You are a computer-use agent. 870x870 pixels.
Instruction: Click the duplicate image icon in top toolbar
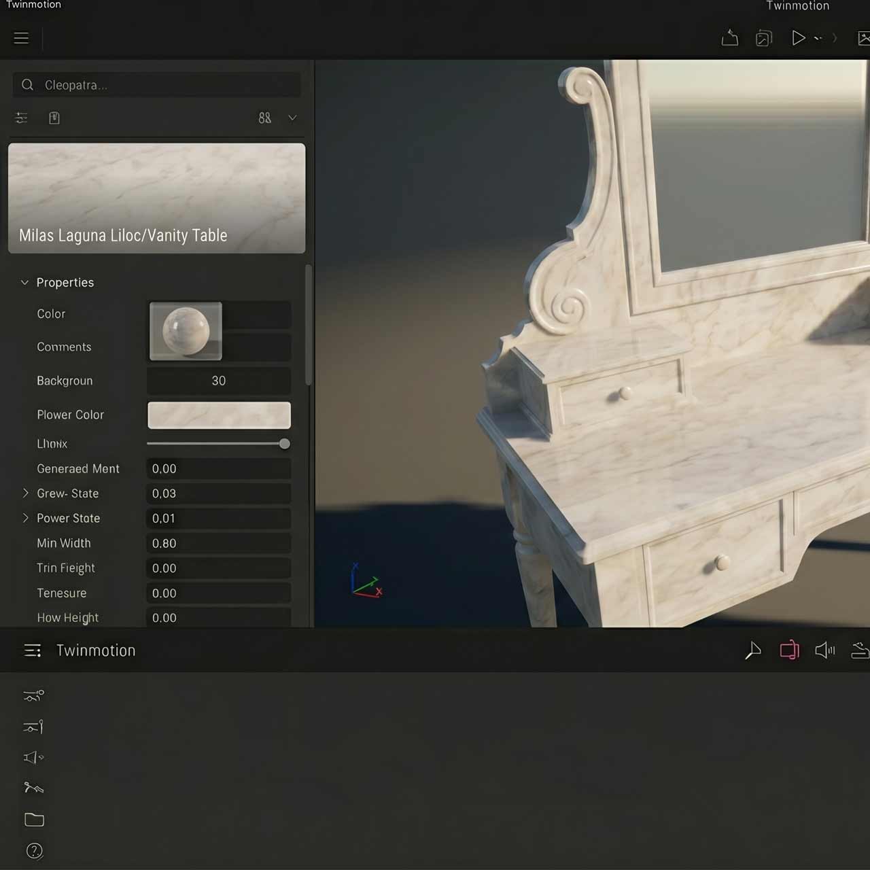coord(764,38)
